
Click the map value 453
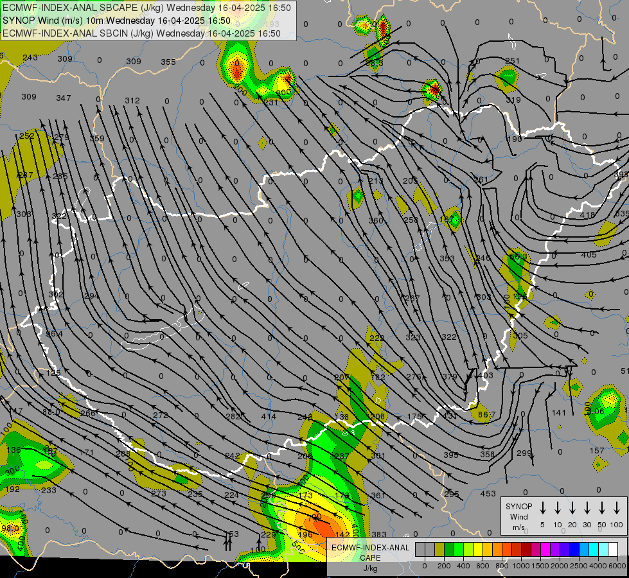tap(488, 493)
